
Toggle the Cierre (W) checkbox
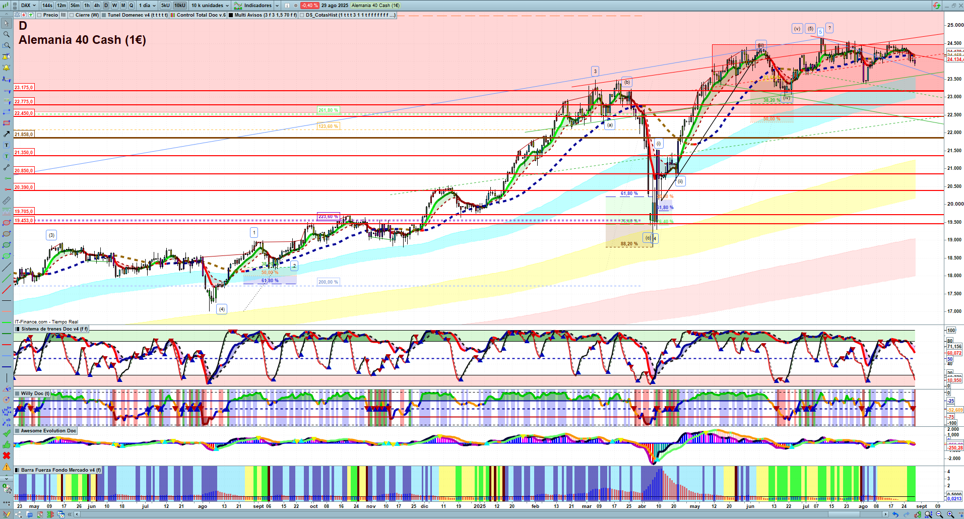coord(72,15)
